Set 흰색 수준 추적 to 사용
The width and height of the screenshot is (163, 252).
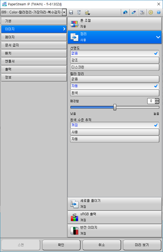point(115,132)
